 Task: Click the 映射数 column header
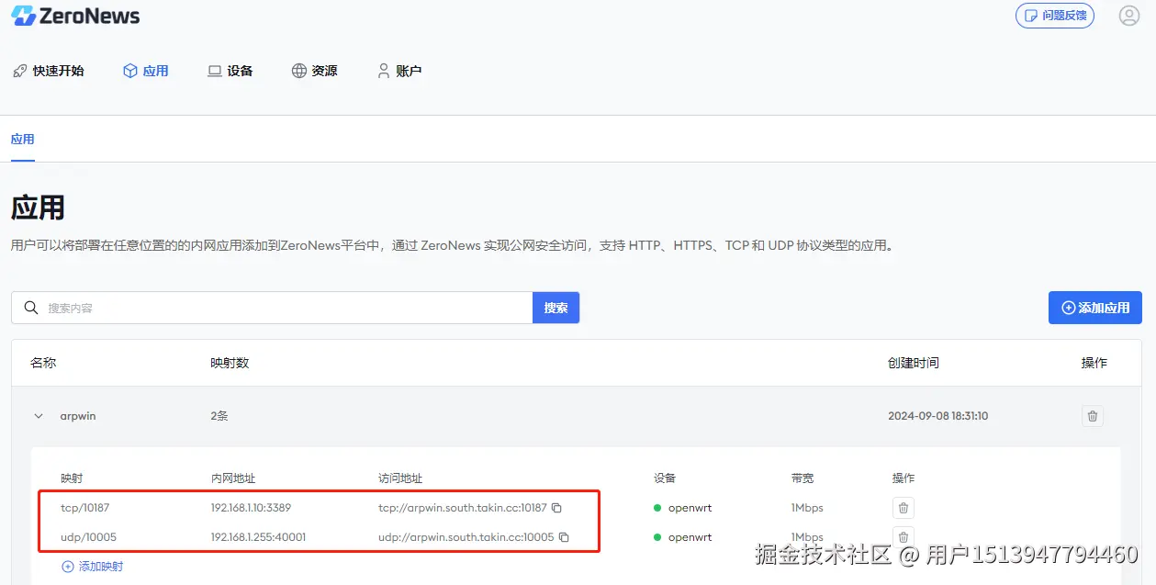230,363
